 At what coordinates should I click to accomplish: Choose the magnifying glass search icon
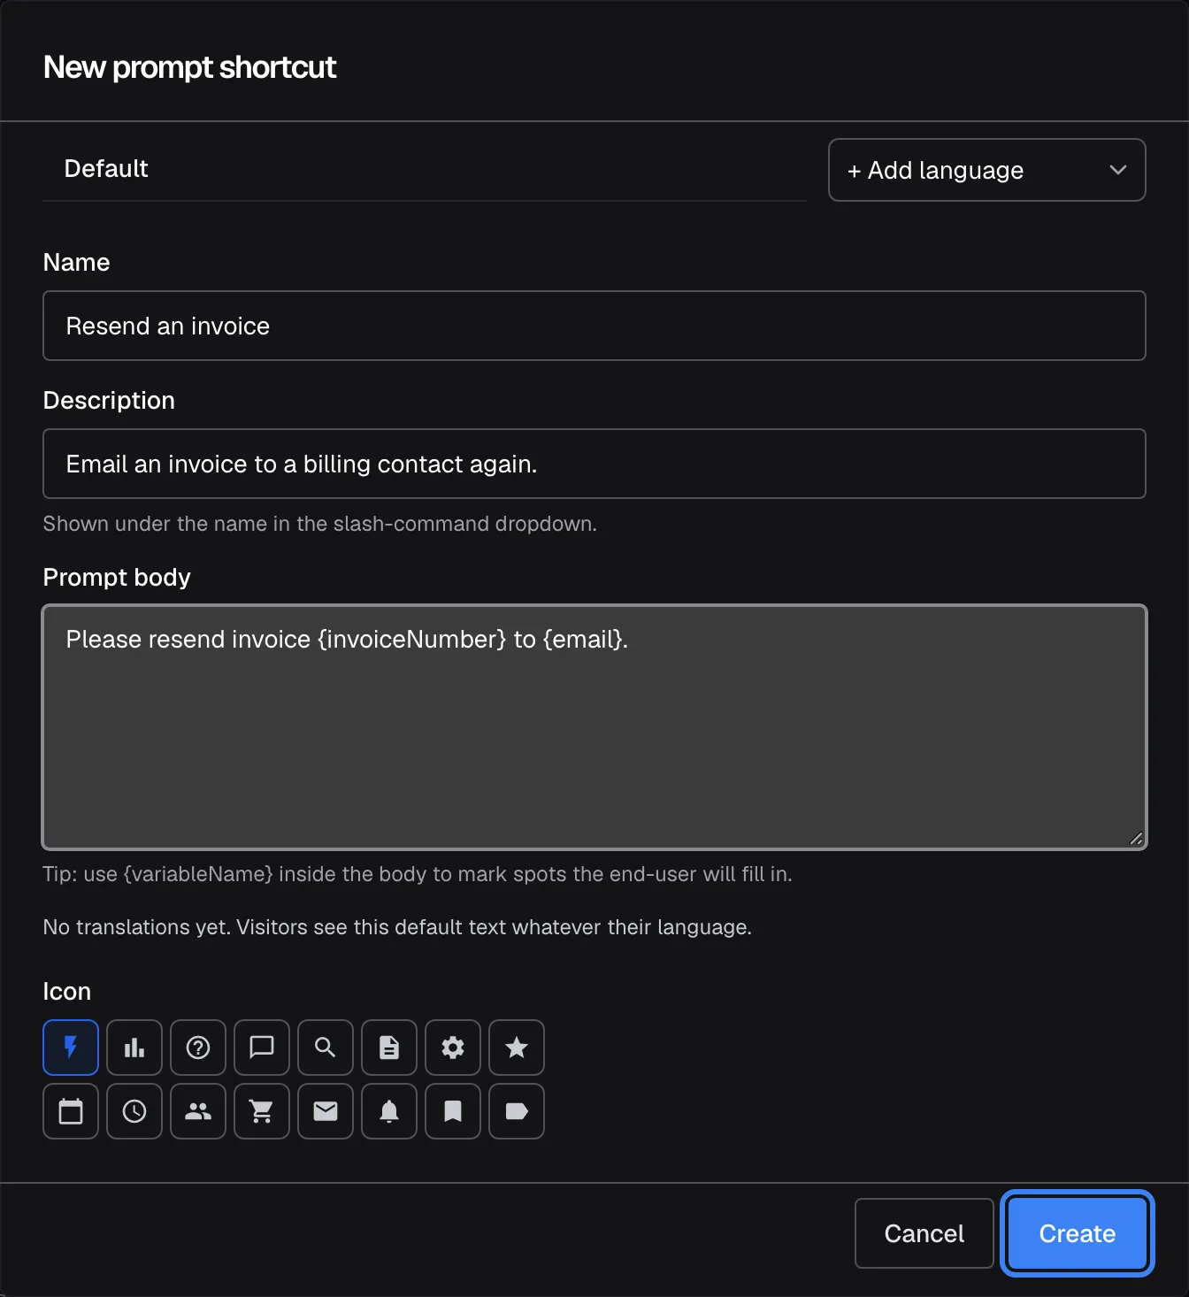coord(326,1048)
